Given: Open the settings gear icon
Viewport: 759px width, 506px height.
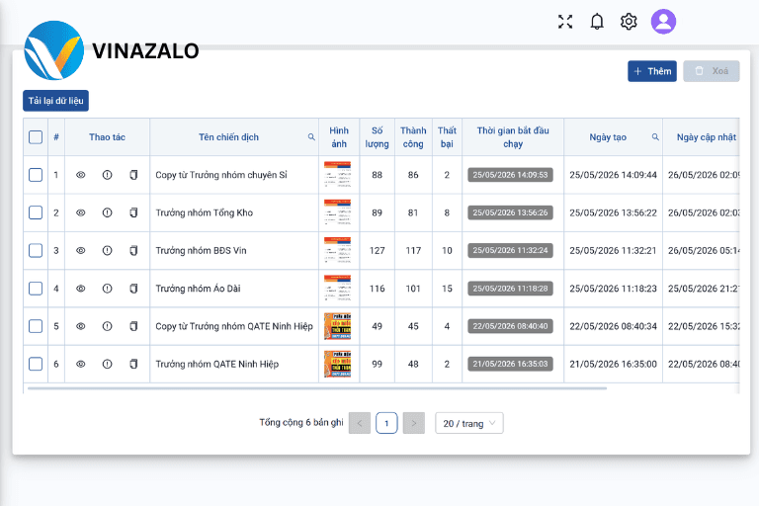Looking at the screenshot, I should 629,22.
